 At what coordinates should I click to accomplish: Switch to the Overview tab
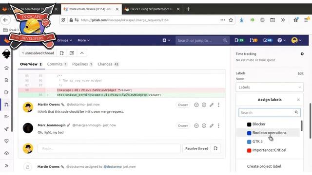click(31, 64)
